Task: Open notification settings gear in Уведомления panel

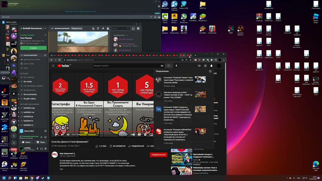Action: click(210, 71)
